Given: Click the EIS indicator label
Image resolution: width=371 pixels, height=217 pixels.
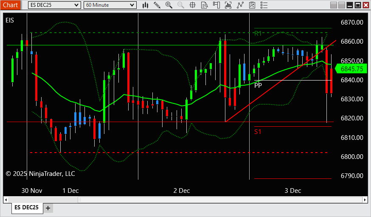Looking at the screenshot, I should (10, 20).
